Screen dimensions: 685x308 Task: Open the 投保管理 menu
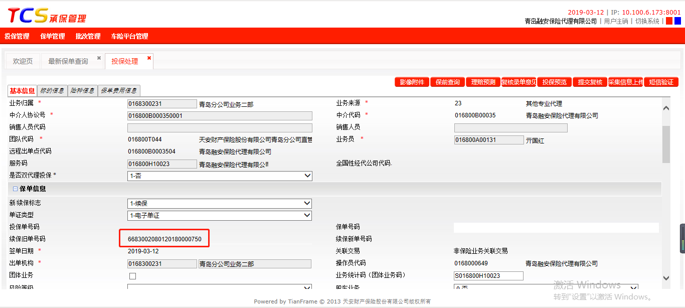pos(17,36)
